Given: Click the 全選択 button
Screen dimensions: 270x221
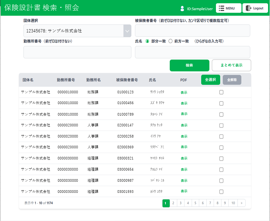Looking at the screenshot, I should (211, 80).
